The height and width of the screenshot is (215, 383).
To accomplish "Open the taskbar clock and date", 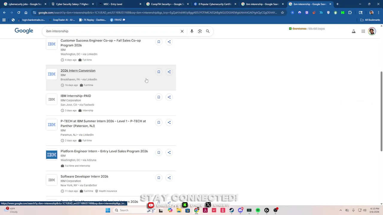I will 374,210.
